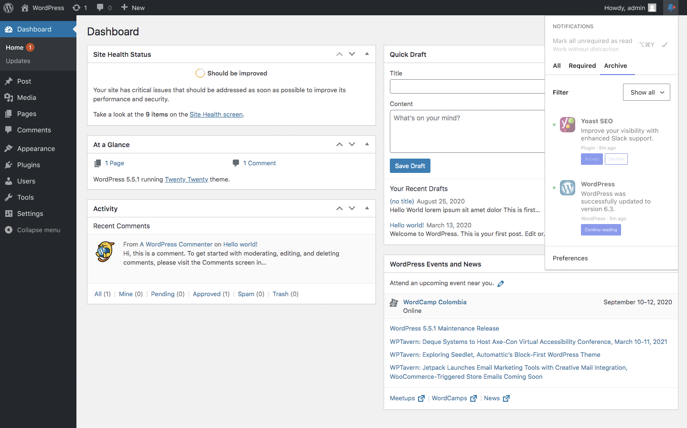Open the (no title) recent draft
The width and height of the screenshot is (687, 428).
[402, 202]
